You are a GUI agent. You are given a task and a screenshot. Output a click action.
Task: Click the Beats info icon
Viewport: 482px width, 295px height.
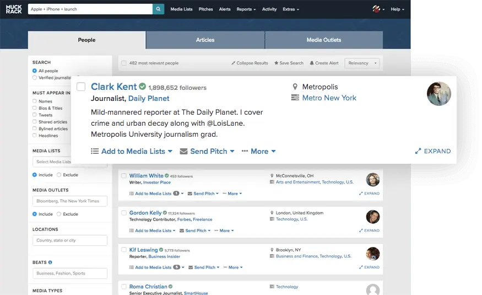(50, 262)
